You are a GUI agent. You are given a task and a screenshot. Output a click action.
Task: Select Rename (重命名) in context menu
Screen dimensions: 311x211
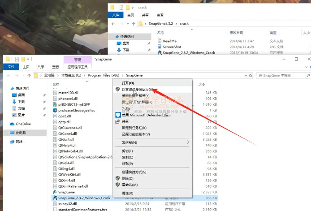click(130, 185)
